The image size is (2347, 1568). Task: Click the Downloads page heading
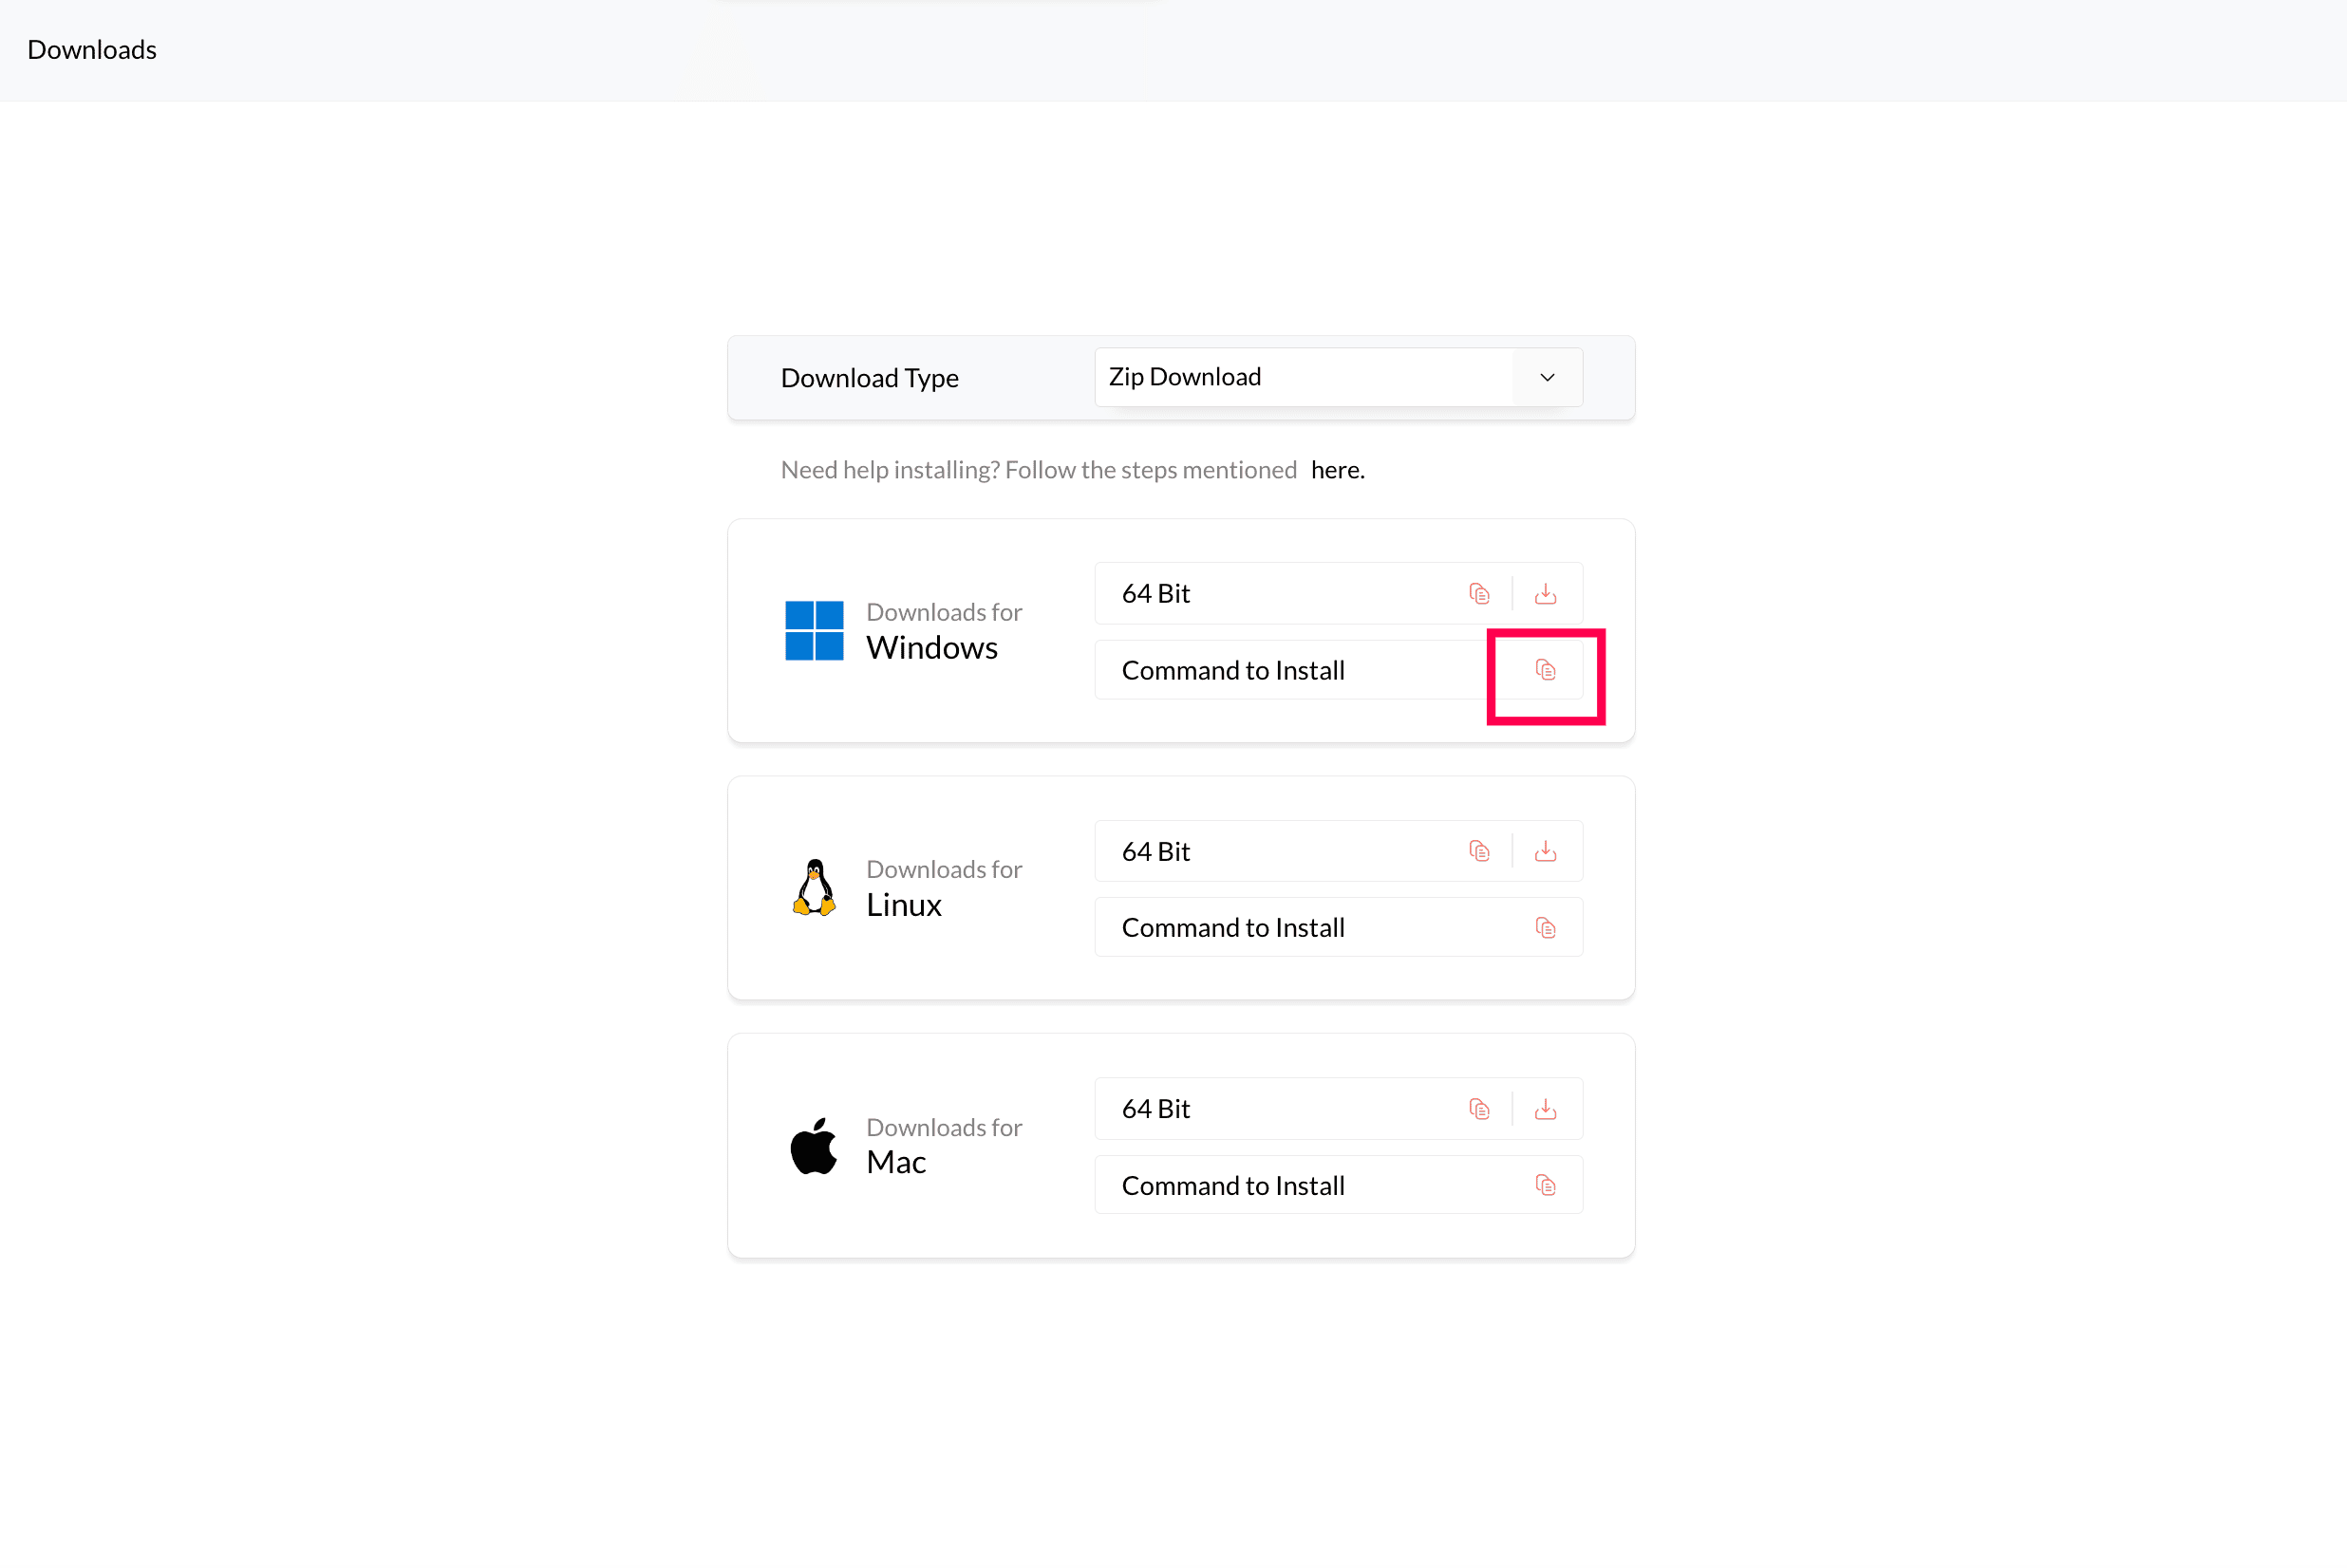[92, 50]
